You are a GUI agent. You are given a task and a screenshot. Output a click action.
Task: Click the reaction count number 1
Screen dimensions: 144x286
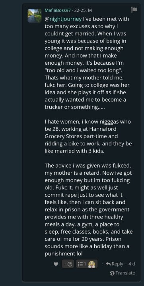pyautogui.click(x=85, y=264)
